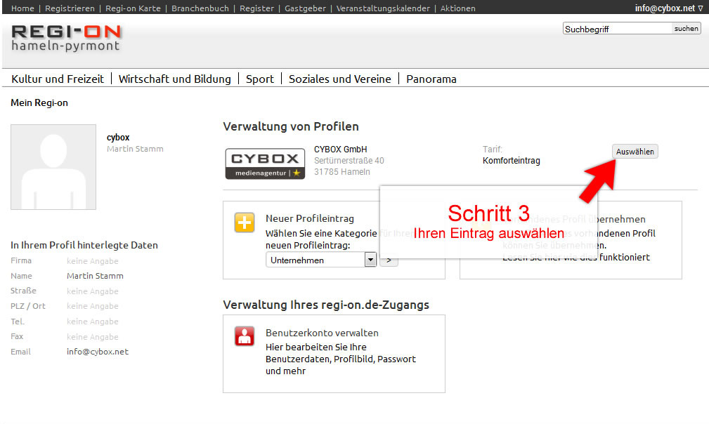The height and width of the screenshot is (424, 709).
Task: Click the red Benutzerkonto verwalten user icon
Action: click(x=244, y=336)
